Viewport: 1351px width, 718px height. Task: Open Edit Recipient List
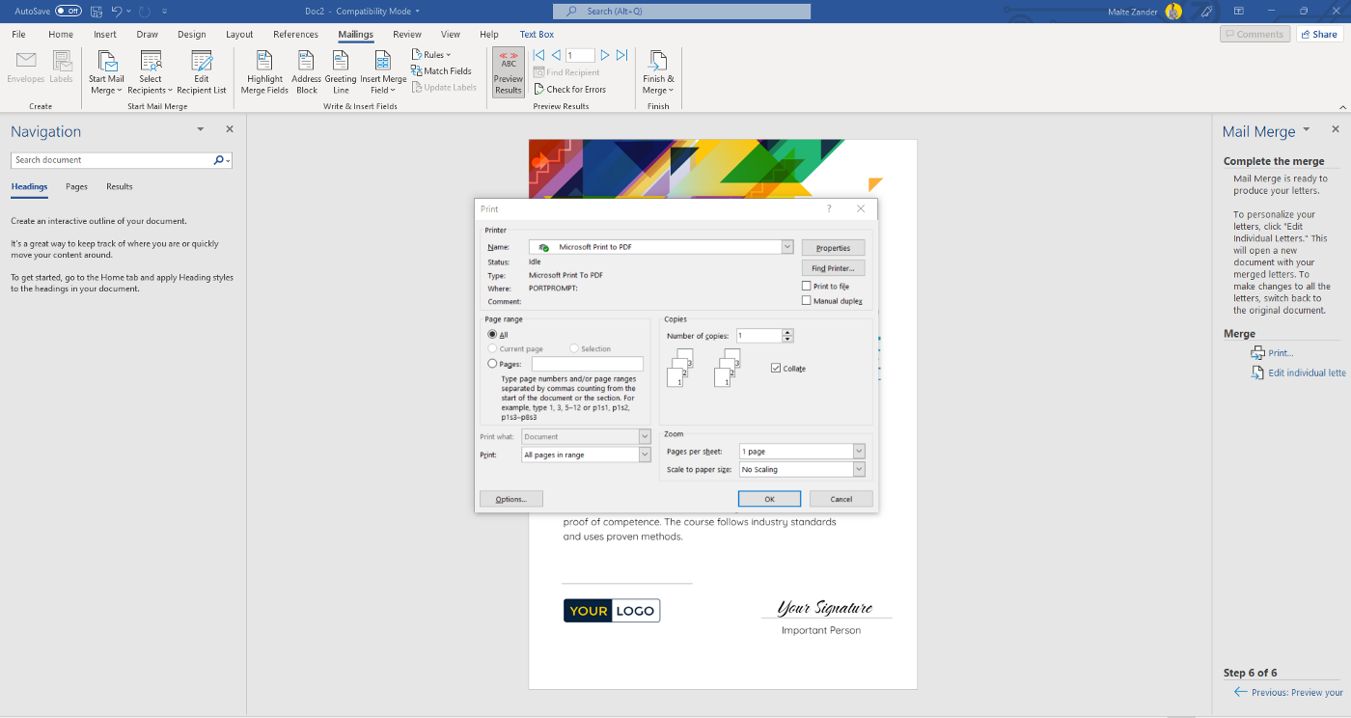[202, 70]
